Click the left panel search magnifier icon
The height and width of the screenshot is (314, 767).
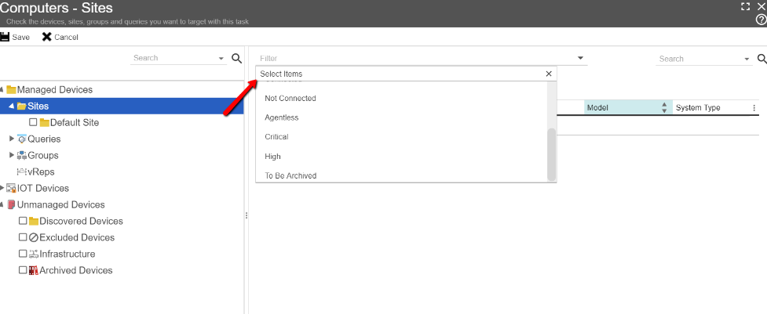coord(237,59)
